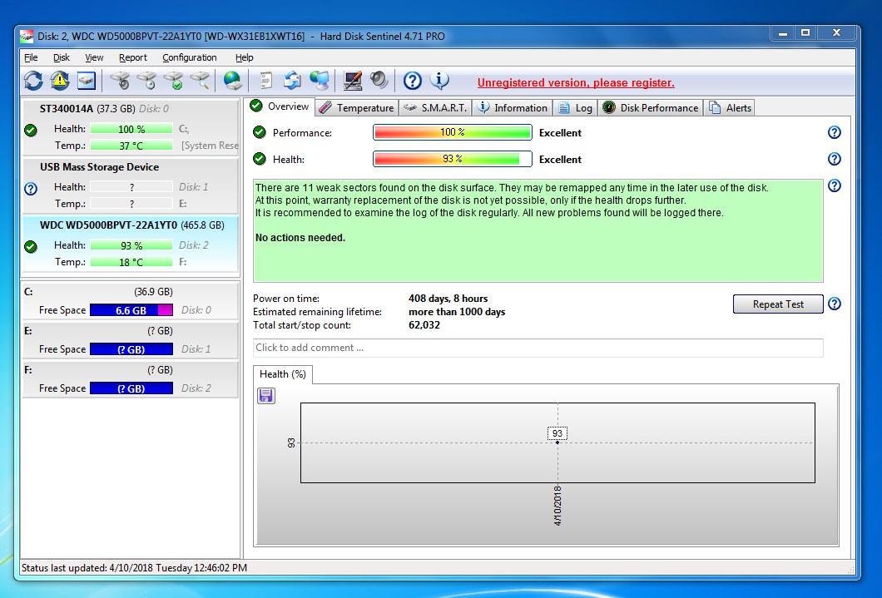Switch to the Information tab

click(x=512, y=108)
